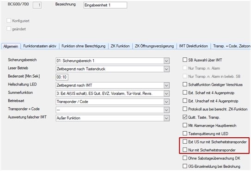251x171 pixels.
Task: Toggle the Konfiguriert checkbox
Action: point(9,20)
